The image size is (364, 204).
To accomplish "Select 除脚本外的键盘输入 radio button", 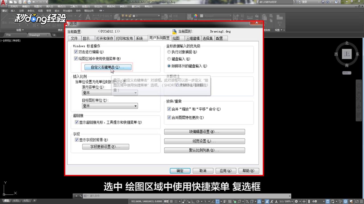I will 169,66.
